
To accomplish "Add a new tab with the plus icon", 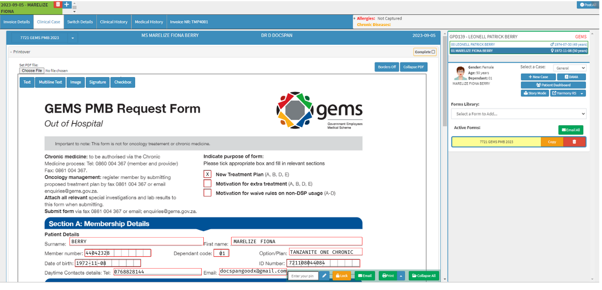I will [67, 4].
